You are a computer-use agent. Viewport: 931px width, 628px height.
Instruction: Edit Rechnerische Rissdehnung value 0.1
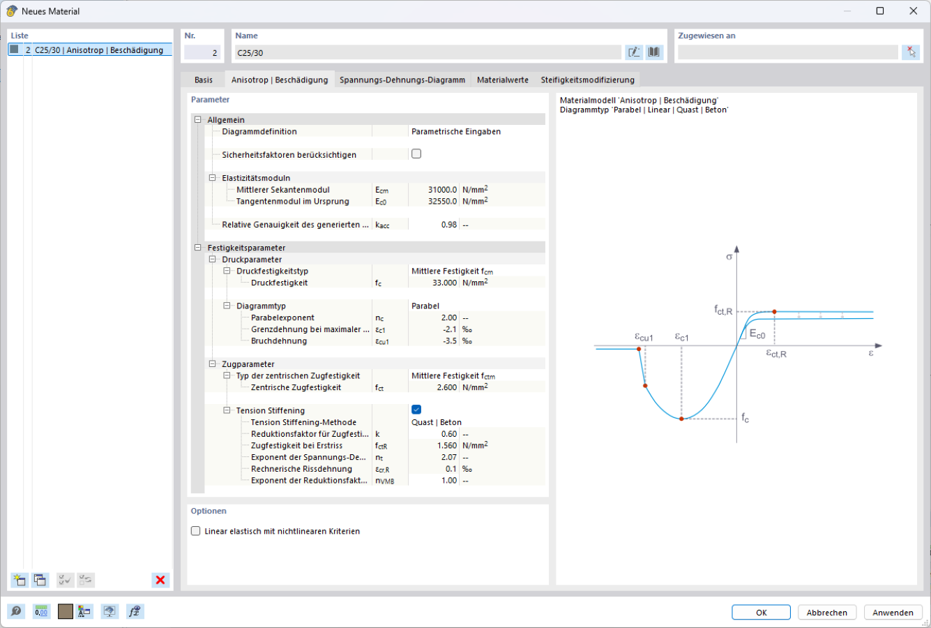coord(434,469)
